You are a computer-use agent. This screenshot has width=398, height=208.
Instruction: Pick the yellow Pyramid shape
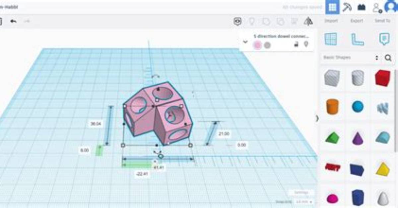383,169
